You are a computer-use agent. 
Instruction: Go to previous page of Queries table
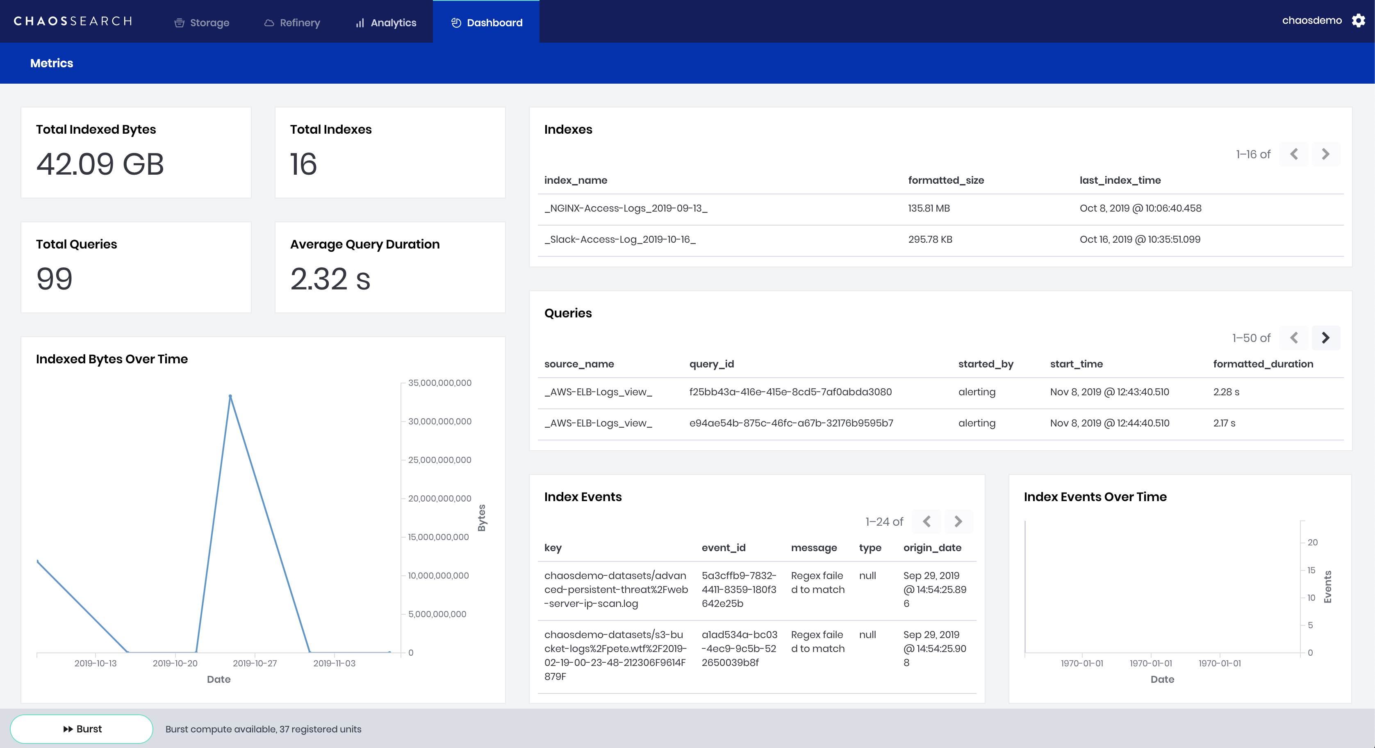click(1294, 338)
